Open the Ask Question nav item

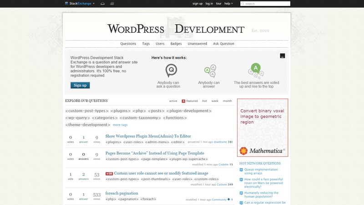tap(223, 44)
